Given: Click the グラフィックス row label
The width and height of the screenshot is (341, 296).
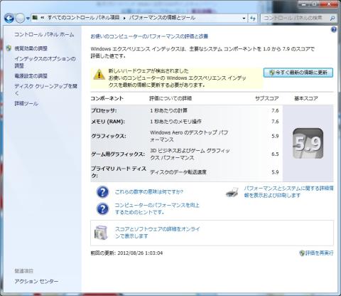Looking at the screenshot, I should [109, 136].
